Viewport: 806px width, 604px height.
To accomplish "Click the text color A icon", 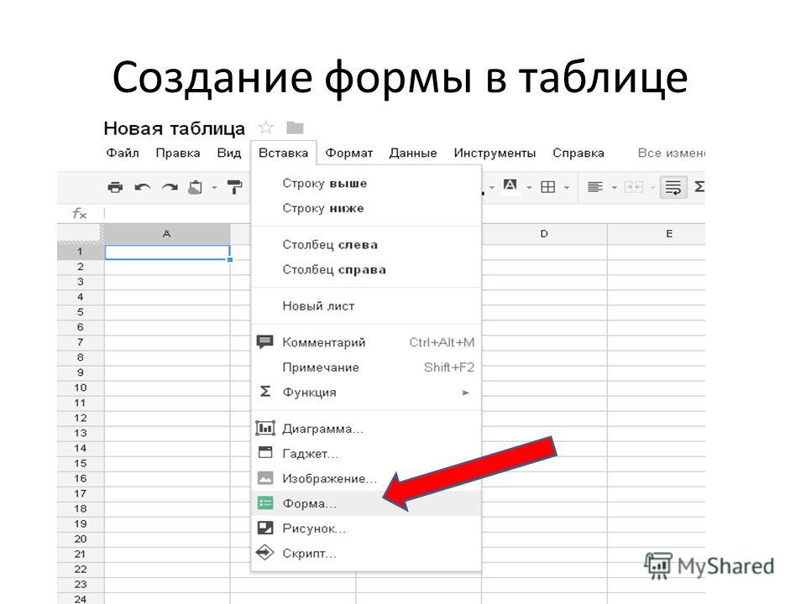I will tap(510, 186).
